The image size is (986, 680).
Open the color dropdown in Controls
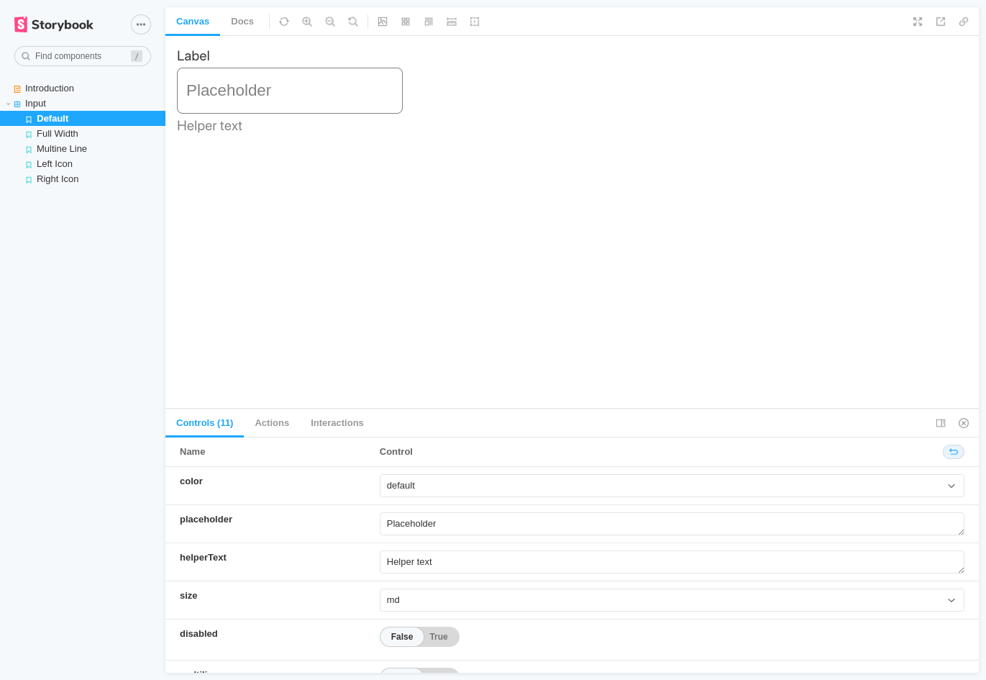coord(672,485)
